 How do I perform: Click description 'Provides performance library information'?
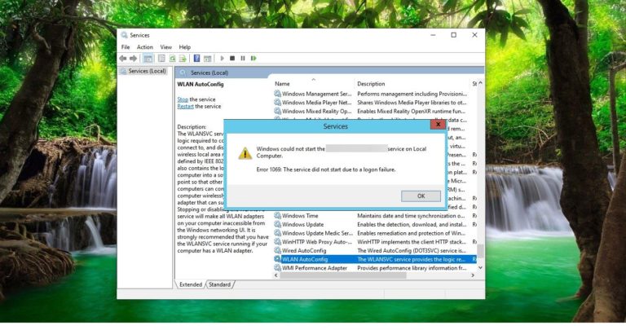[412, 268]
